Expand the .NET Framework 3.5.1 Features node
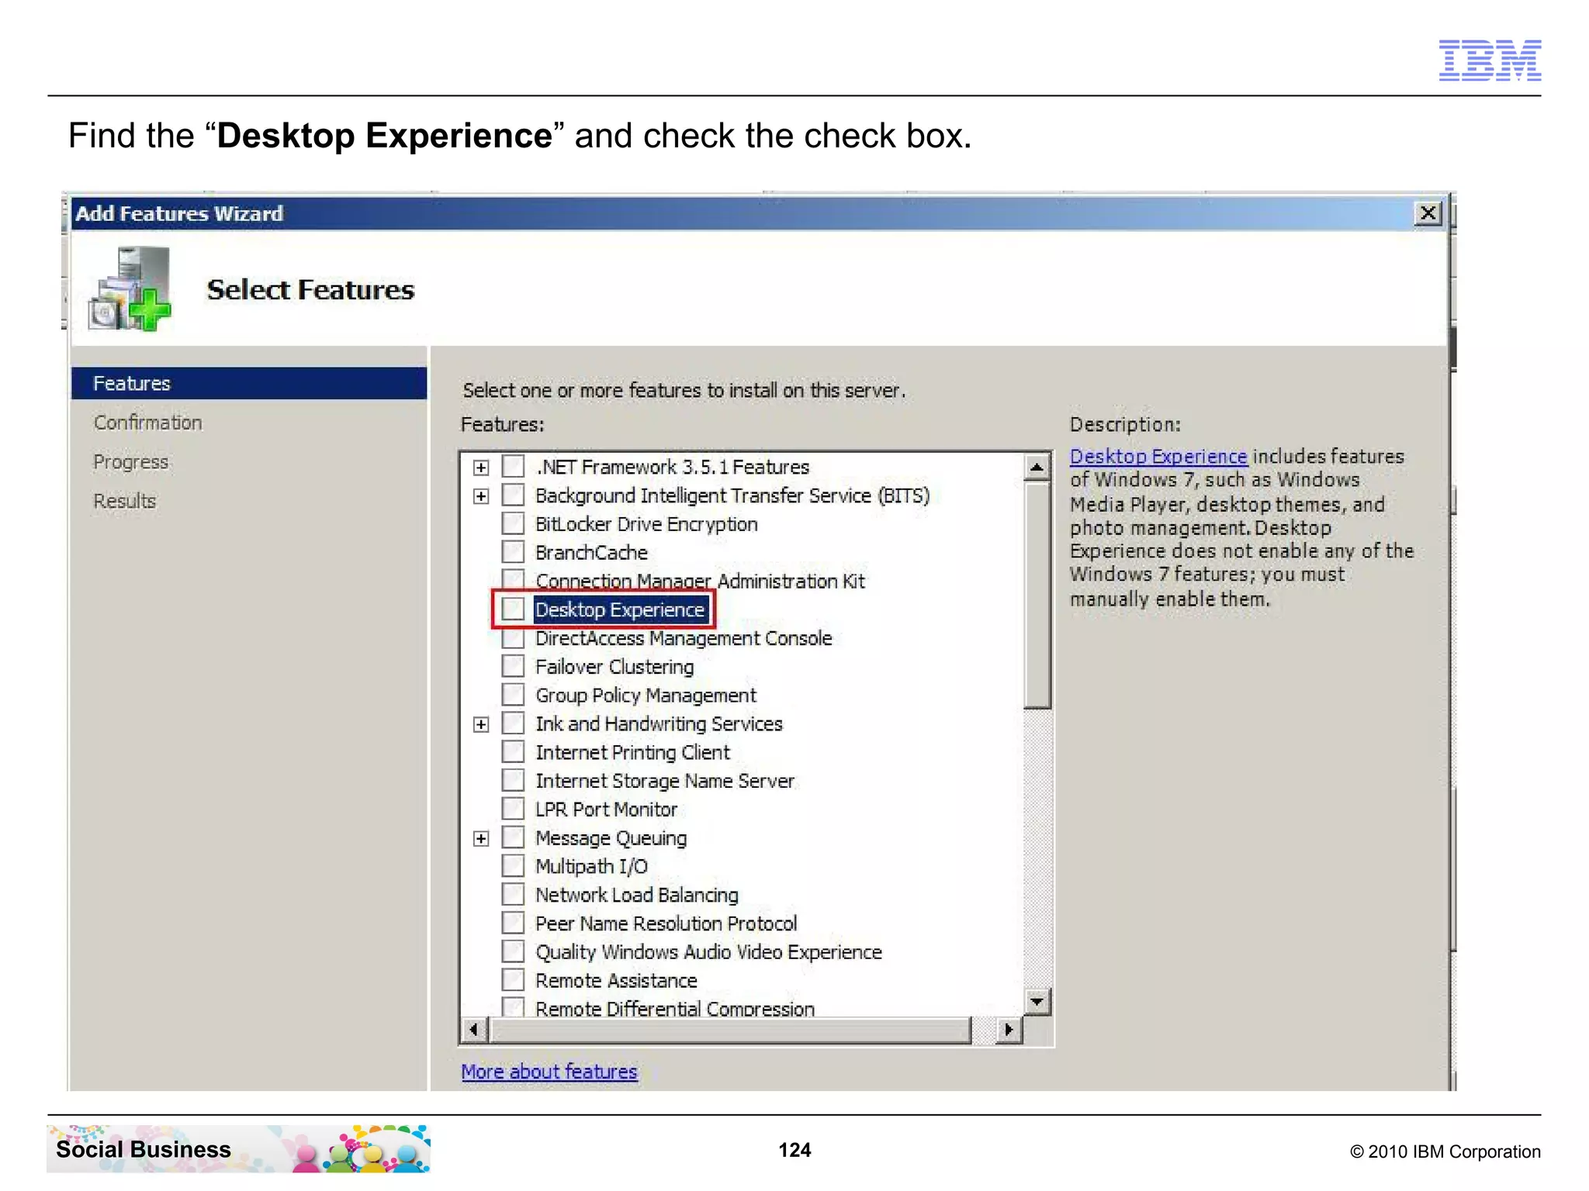 pyautogui.click(x=481, y=468)
